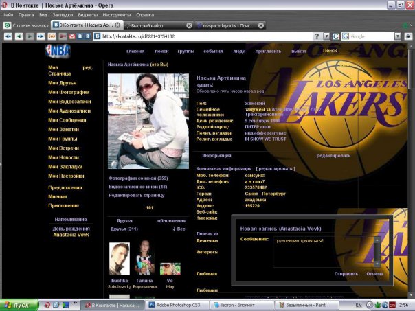The width and height of the screenshot is (415, 311).
Task: Click the first blue VK bookmark icon in the toolbar
Action: point(80,36)
